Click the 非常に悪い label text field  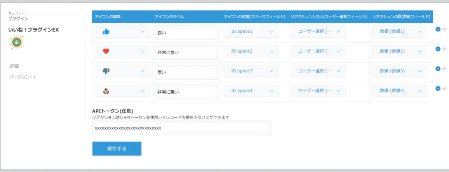[186, 92]
